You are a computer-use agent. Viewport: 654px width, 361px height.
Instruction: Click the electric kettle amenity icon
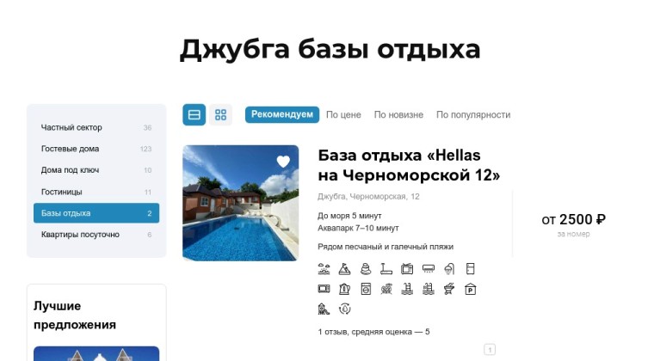coord(344,289)
